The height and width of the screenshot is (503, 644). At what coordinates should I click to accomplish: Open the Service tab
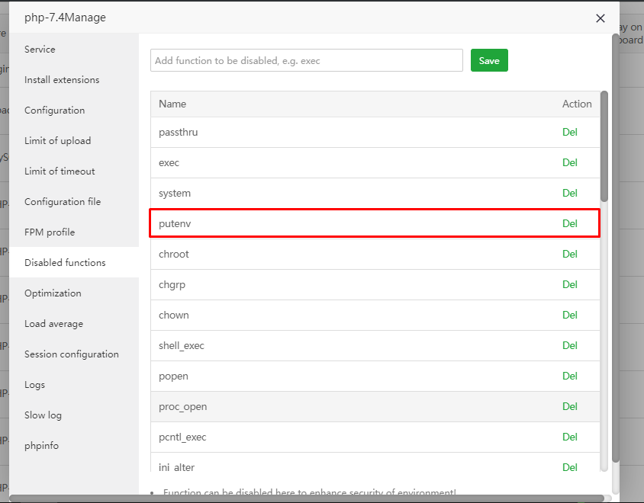40,50
